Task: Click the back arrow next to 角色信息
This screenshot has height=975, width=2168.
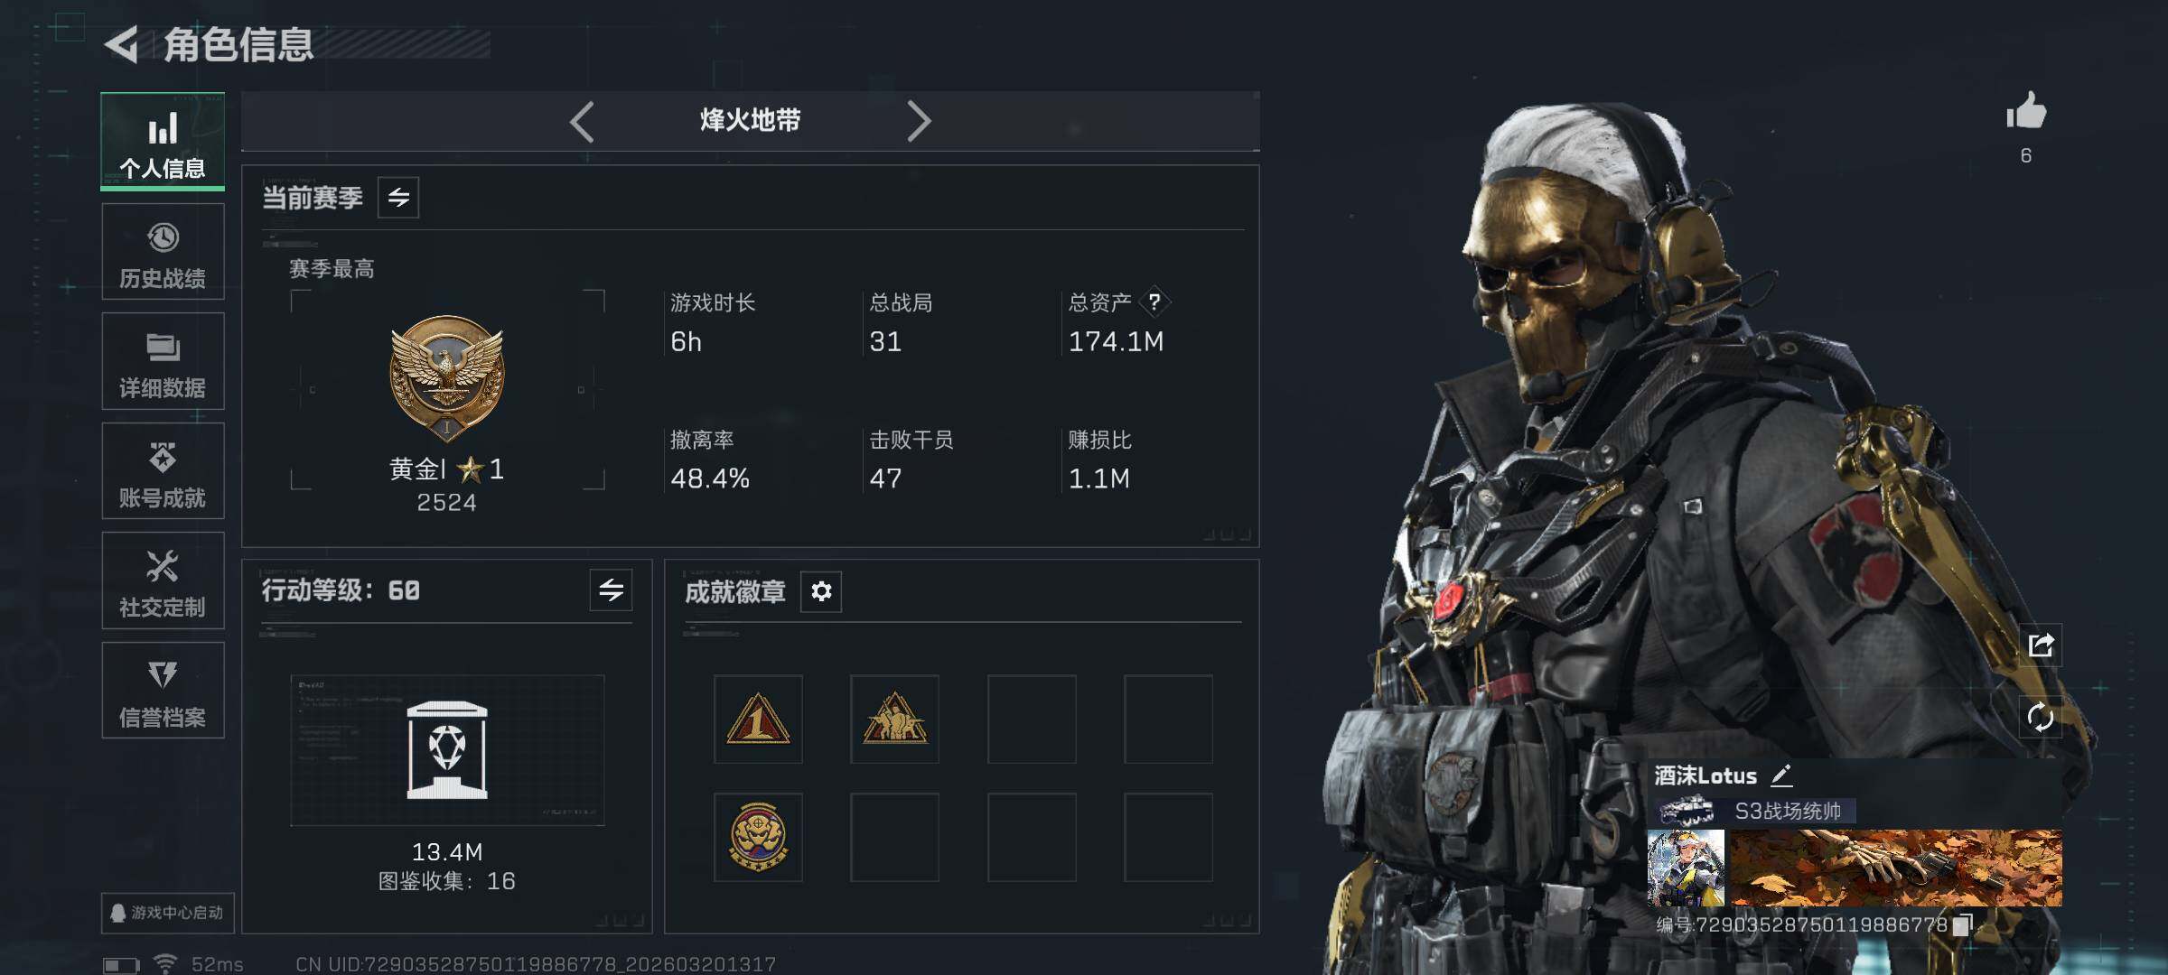Action: click(x=121, y=44)
